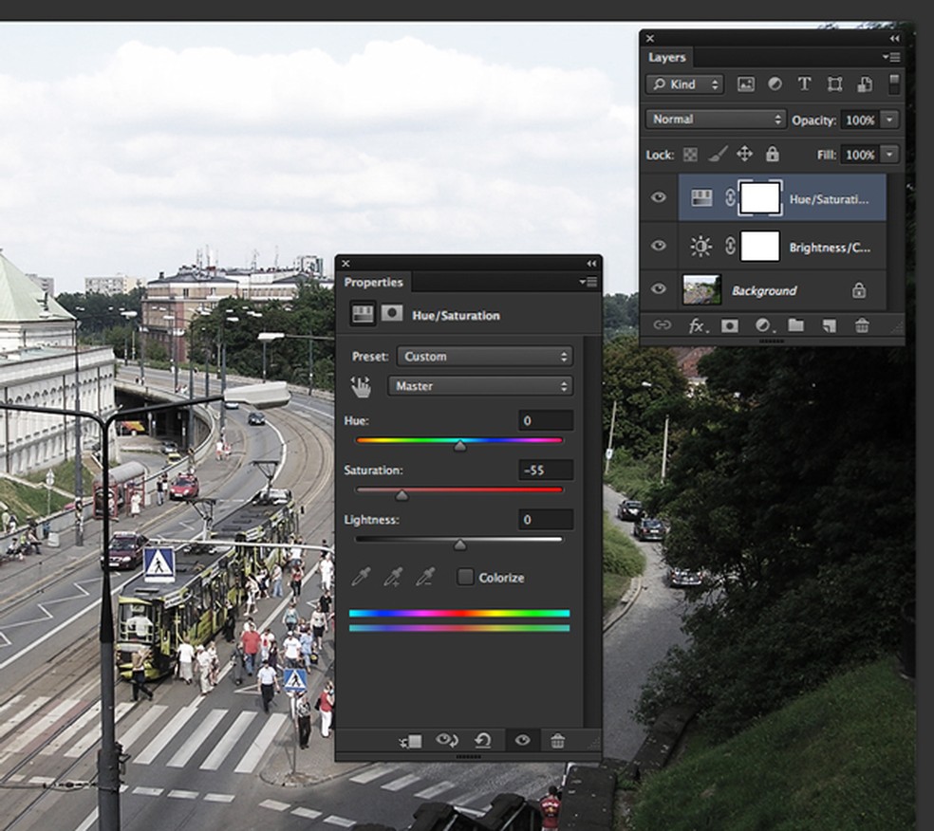Create a new layer from Layers panel
Image resolution: width=934 pixels, height=831 pixels.
coord(829,325)
